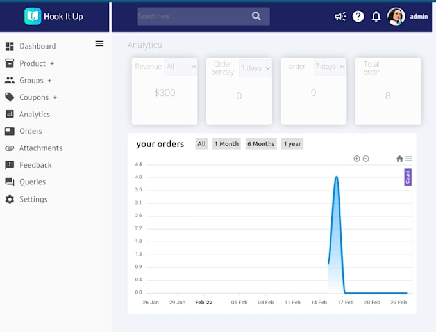
Task: Open the Revenue period dropdown
Action: point(181,67)
